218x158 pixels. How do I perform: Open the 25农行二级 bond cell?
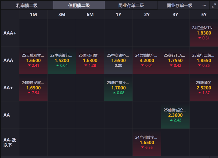(x=204, y=60)
